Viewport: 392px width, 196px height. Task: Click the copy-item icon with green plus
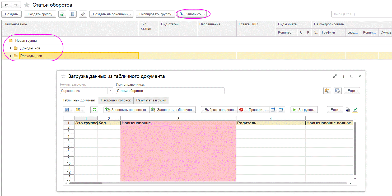(x=62, y=14)
